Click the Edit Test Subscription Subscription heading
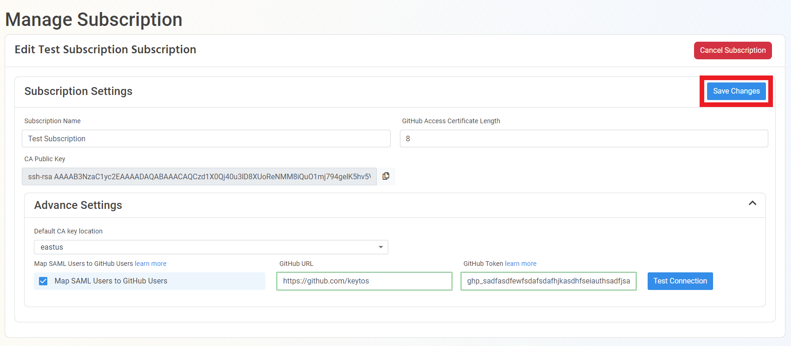 105,50
